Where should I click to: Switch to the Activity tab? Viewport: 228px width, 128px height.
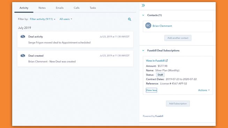[24, 8]
